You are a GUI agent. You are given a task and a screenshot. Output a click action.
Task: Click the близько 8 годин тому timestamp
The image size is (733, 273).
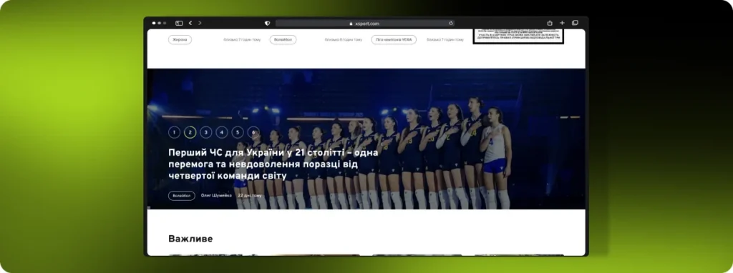(344, 40)
